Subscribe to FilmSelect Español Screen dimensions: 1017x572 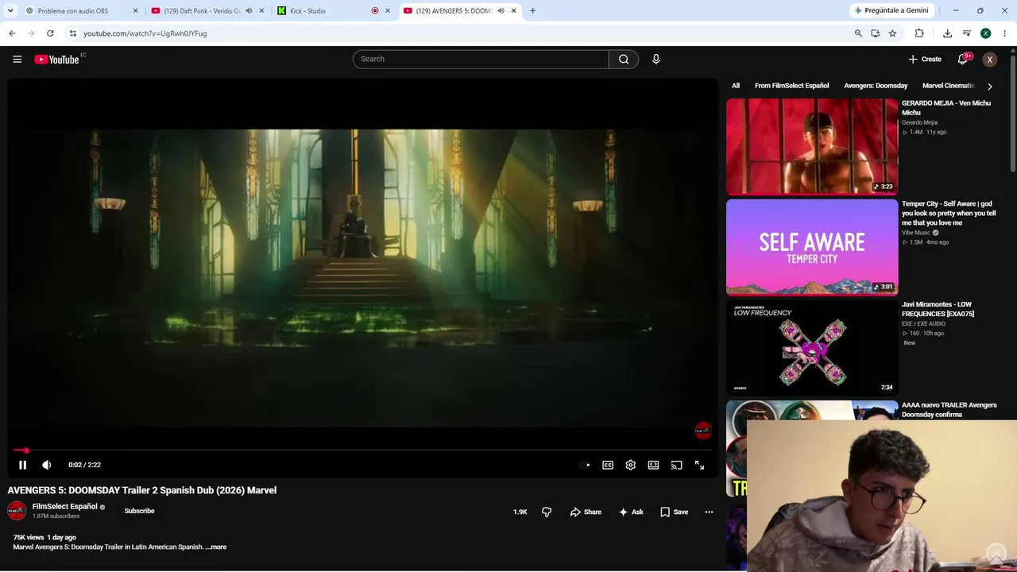coord(139,511)
